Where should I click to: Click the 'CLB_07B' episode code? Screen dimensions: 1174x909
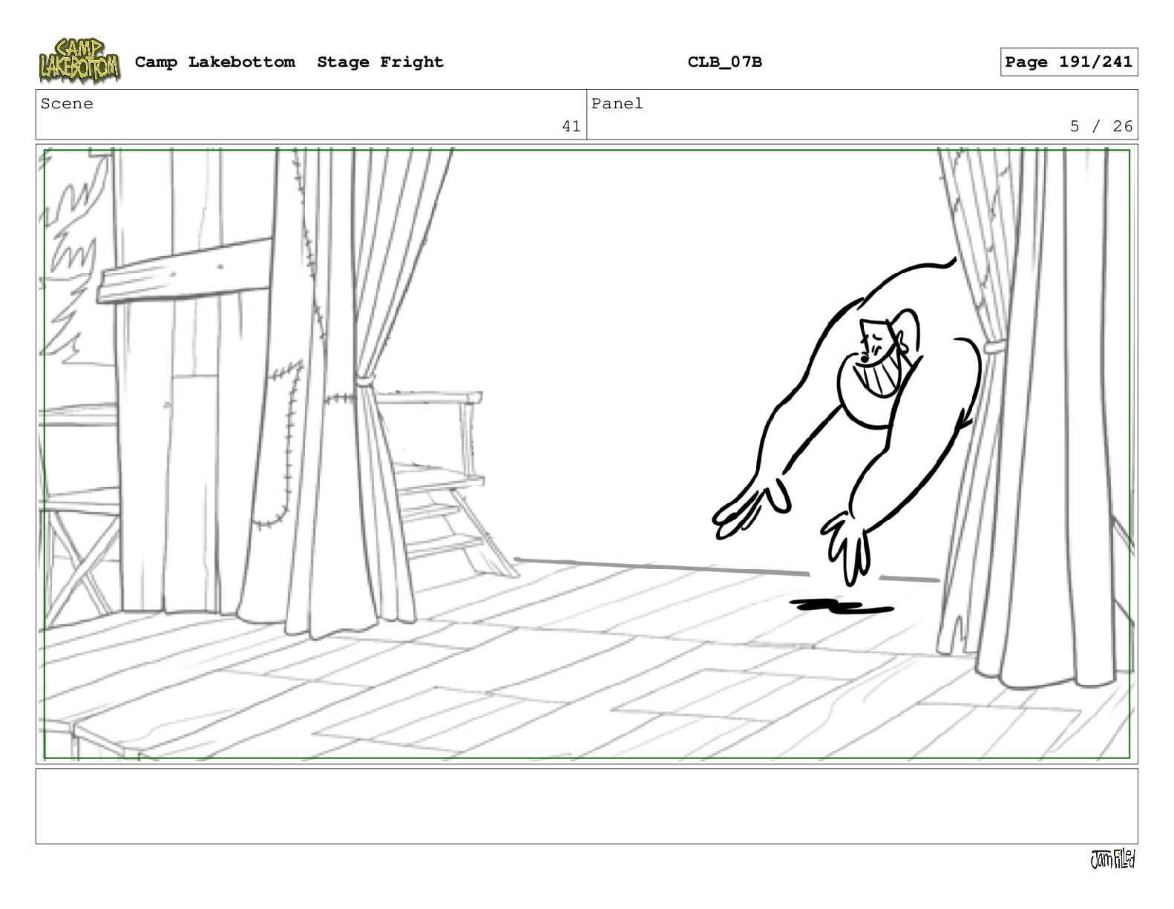point(724,62)
